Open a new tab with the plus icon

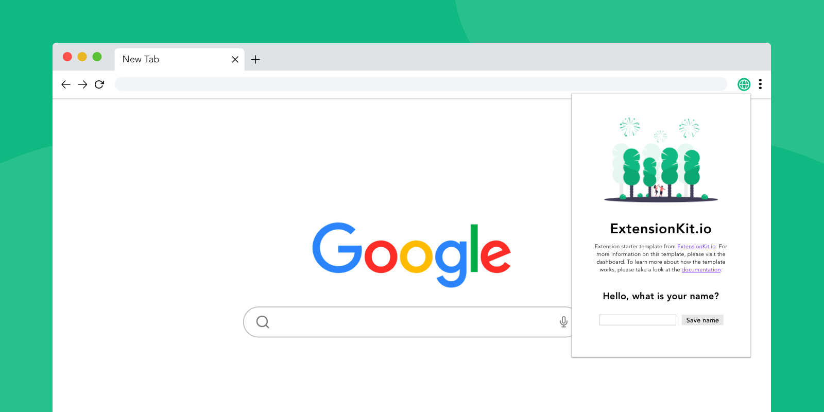(255, 59)
